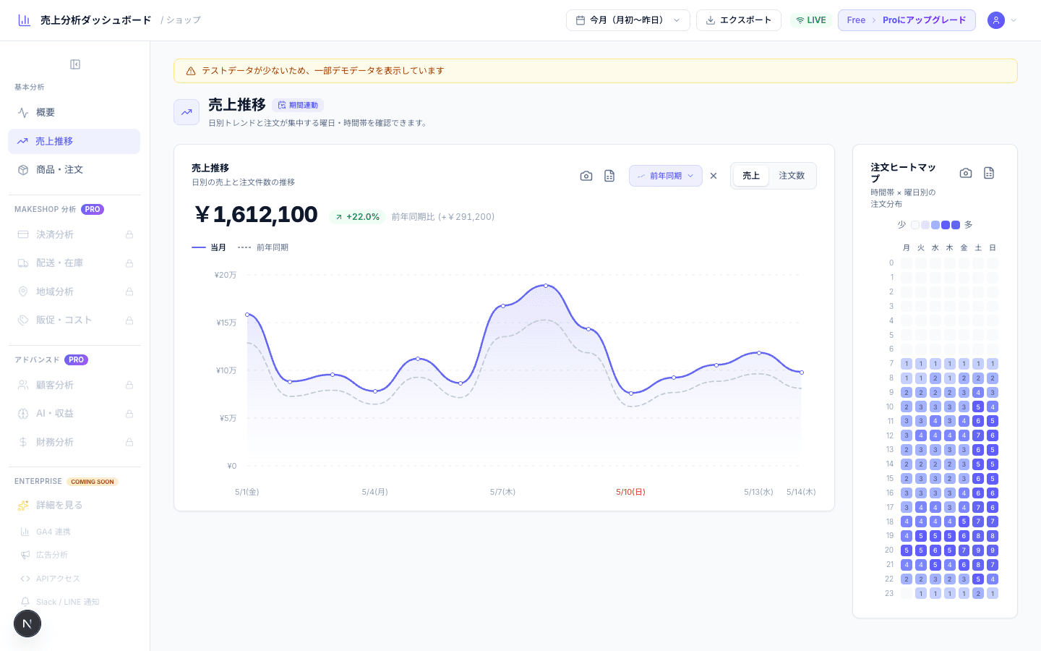Expand the account chevron next to avatar
Viewport: 1041px width, 651px height.
point(1014,20)
